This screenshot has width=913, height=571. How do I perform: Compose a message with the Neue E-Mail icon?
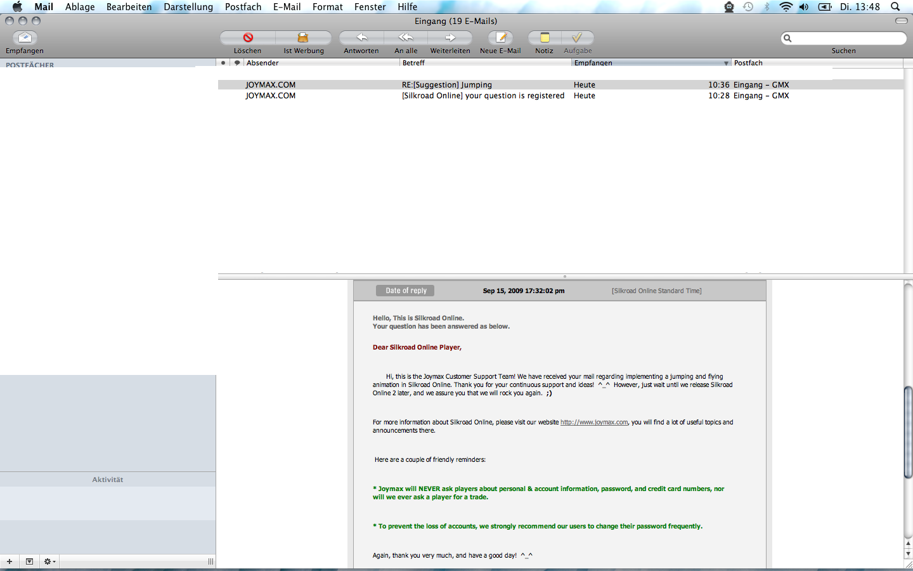[x=500, y=38]
